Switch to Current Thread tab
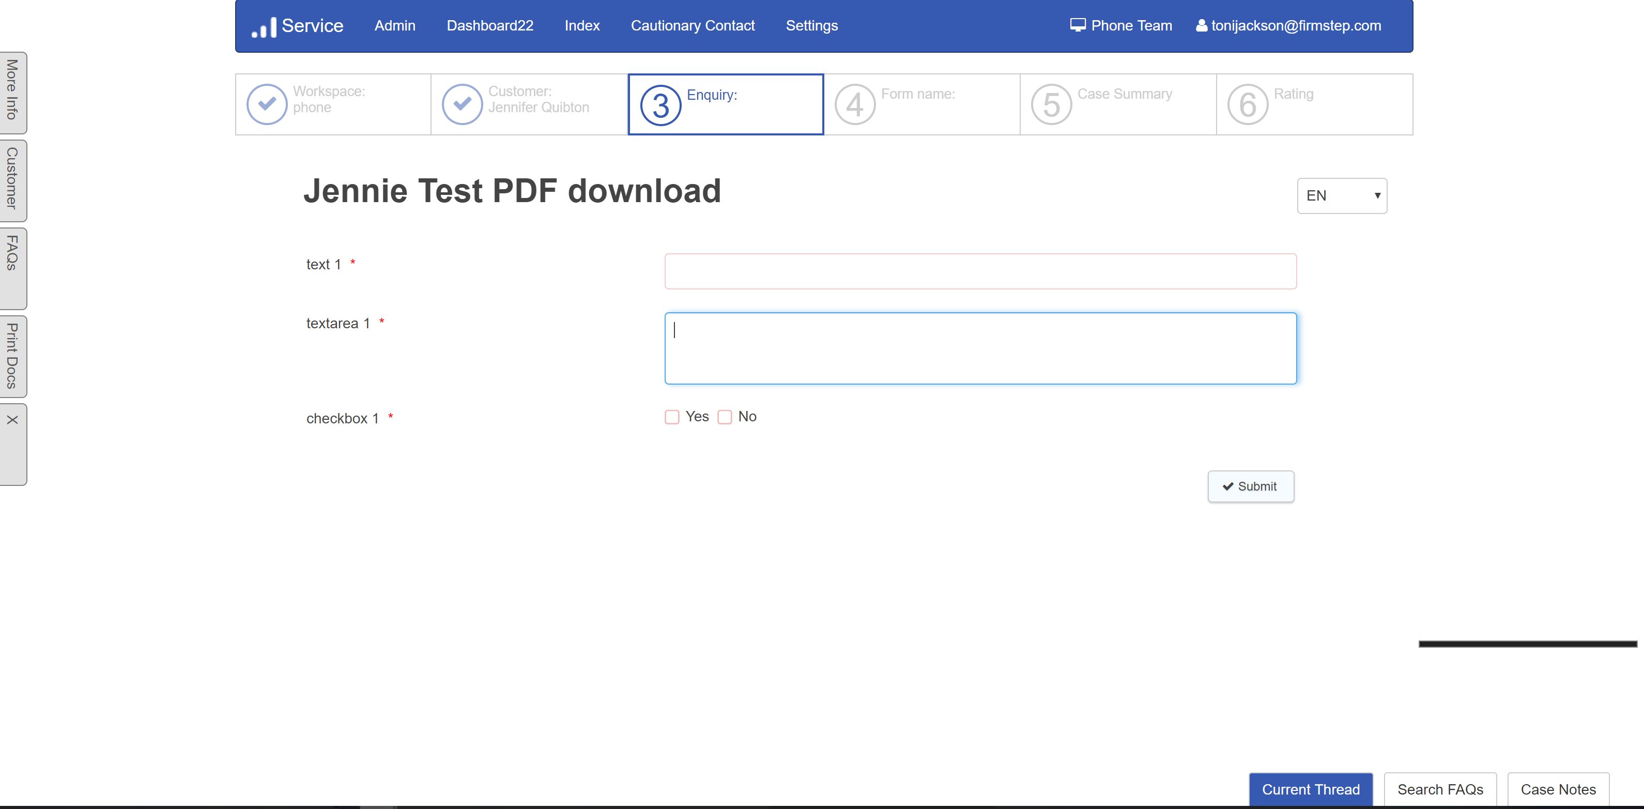Image resolution: width=1644 pixels, height=809 pixels. coord(1311,790)
